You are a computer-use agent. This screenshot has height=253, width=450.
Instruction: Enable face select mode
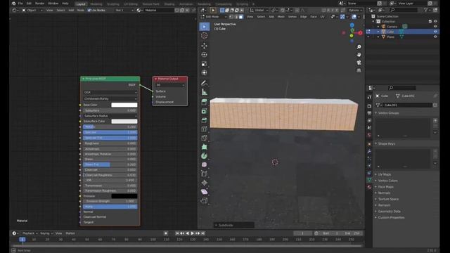click(241, 17)
